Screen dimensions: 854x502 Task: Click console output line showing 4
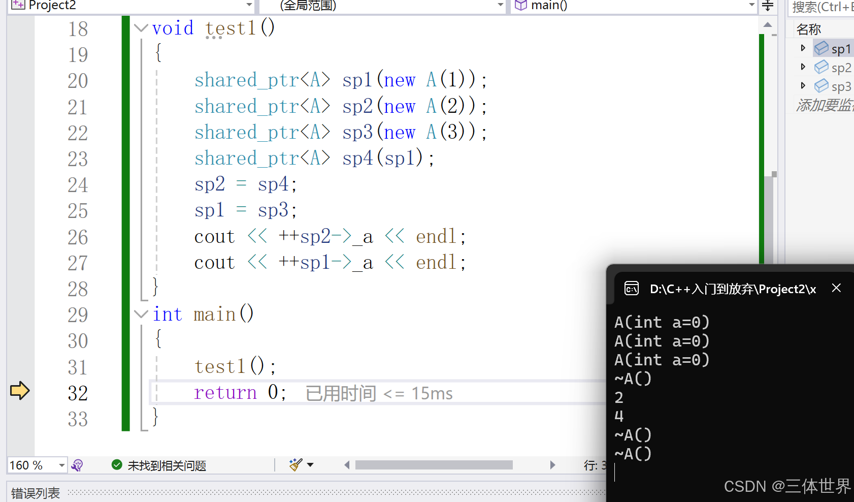(x=619, y=416)
